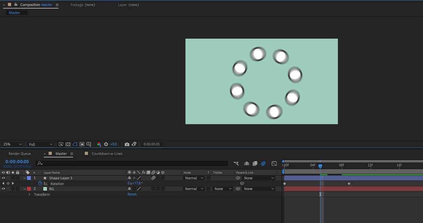Toggle Shape Layer 3 continuously rasterize switch

point(134,178)
